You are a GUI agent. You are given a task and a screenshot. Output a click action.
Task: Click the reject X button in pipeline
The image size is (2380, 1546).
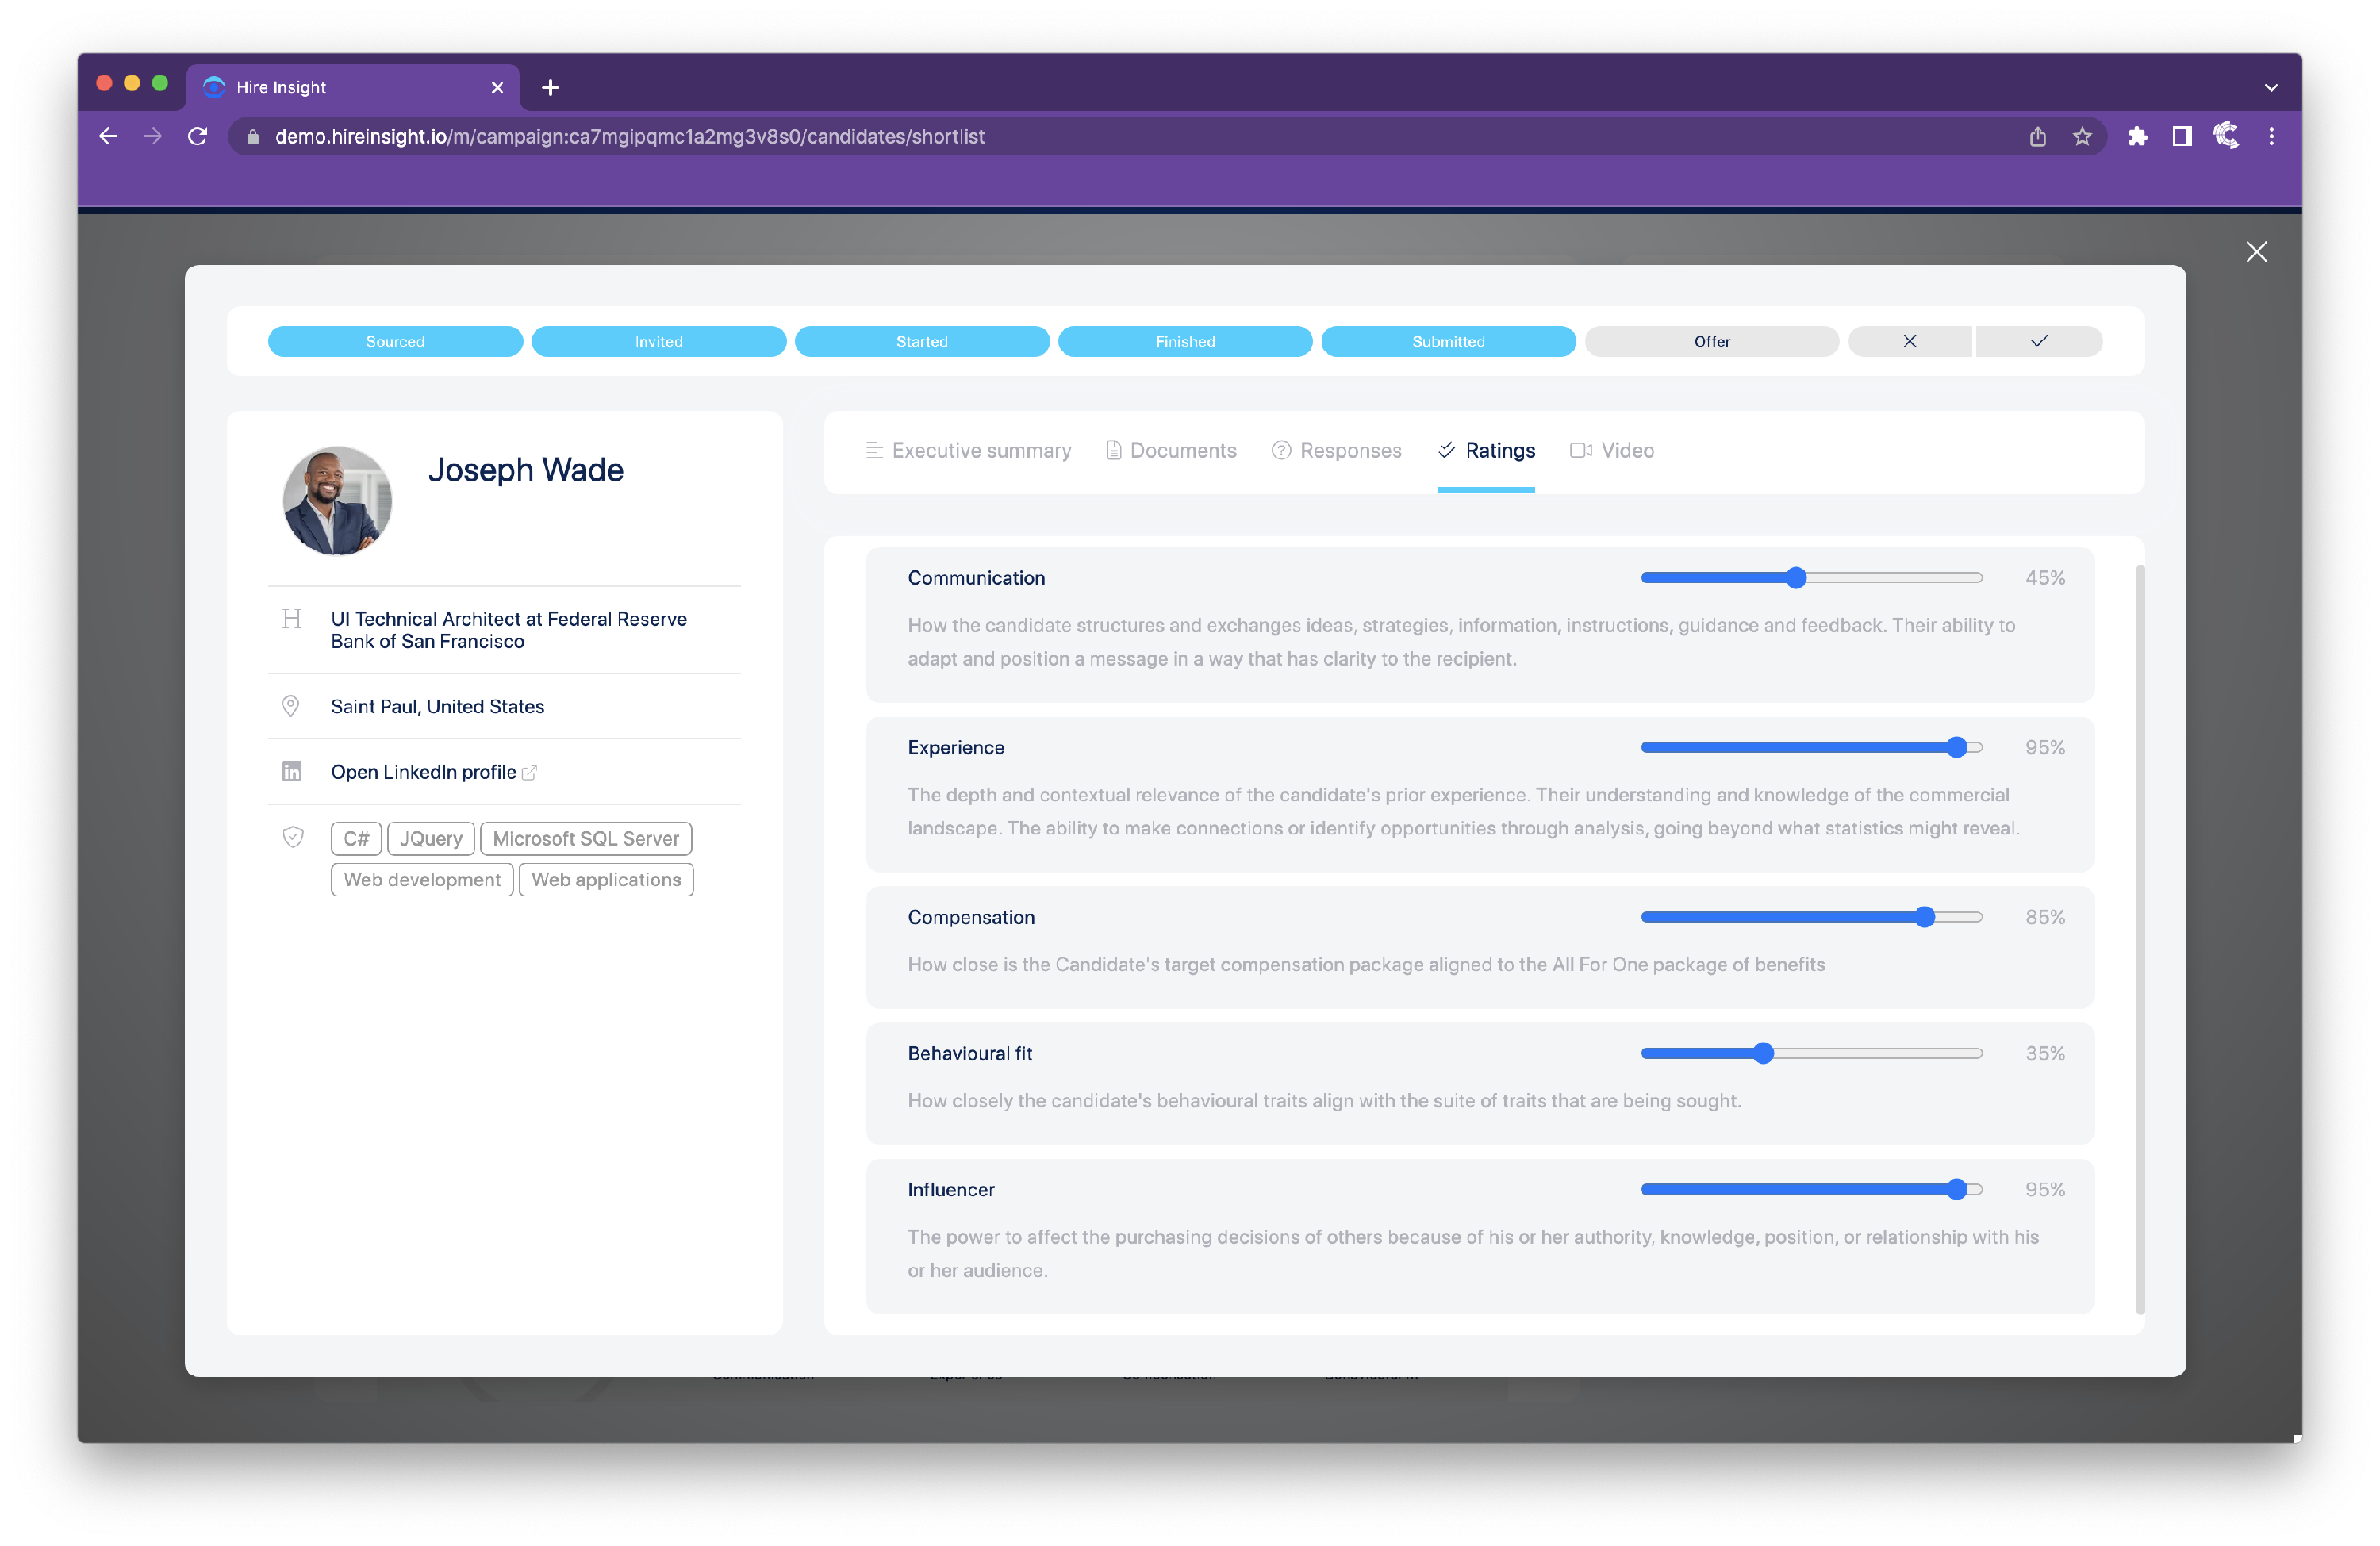coord(1909,341)
